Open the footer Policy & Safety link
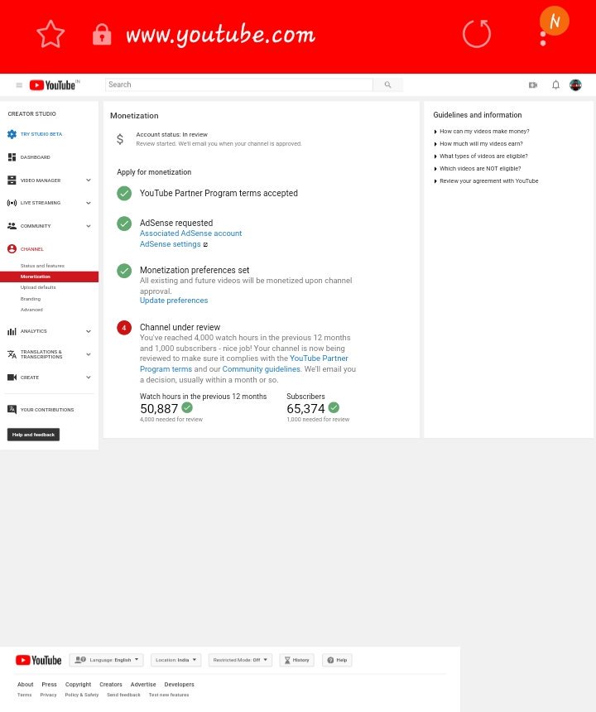The height and width of the screenshot is (712, 596). coord(82,695)
